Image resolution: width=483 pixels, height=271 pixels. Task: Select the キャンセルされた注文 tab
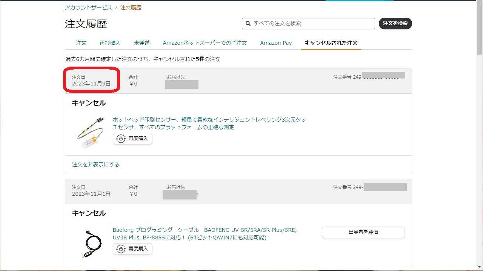click(331, 43)
